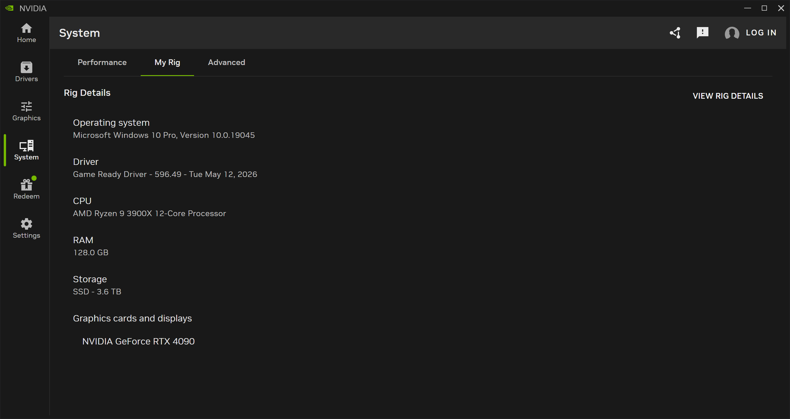Click the NVIDIA logo in title bar
Screen dimensions: 790x419
point(9,8)
